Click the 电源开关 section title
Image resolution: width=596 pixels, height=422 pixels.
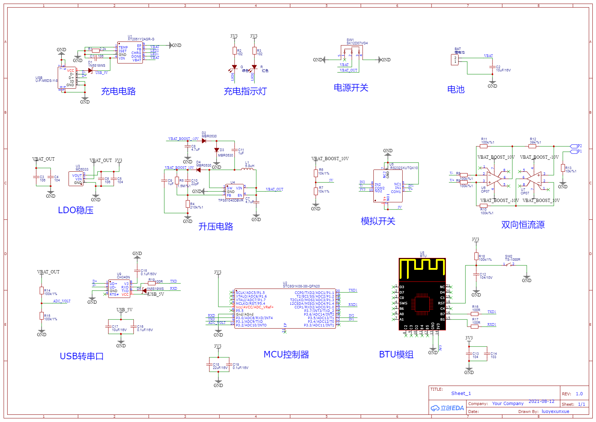pyautogui.click(x=351, y=88)
